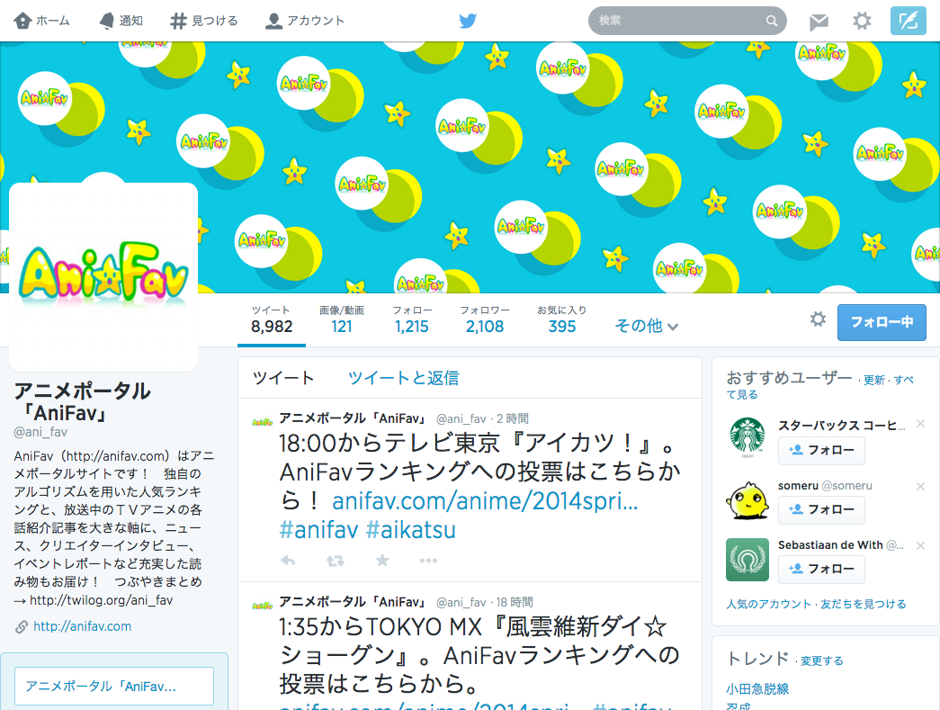Click 更新 refresh suggestions link
The image size is (940, 710).
pyautogui.click(x=874, y=380)
